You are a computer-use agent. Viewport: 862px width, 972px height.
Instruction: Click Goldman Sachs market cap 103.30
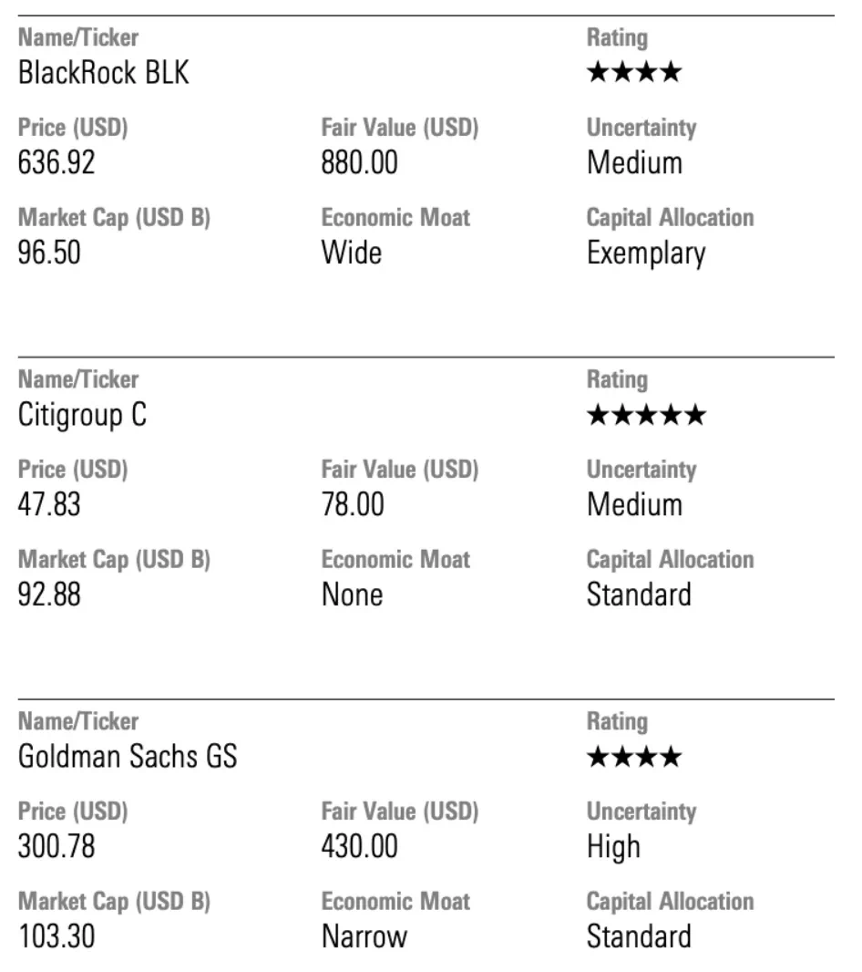(56, 936)
